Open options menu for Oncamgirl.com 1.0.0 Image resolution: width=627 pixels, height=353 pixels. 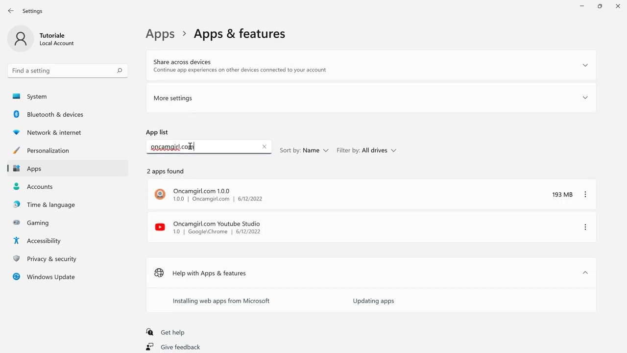pyautogui.click(x=585, y=195)
